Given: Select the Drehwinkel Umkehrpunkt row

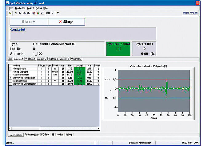Looking at the screenshot, I should [54, 84].
